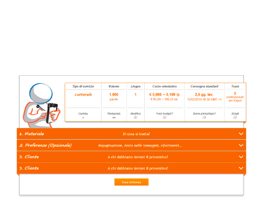261x211 pixels.
Task: Expand the first Cliente section chevron
Action: 241,157
